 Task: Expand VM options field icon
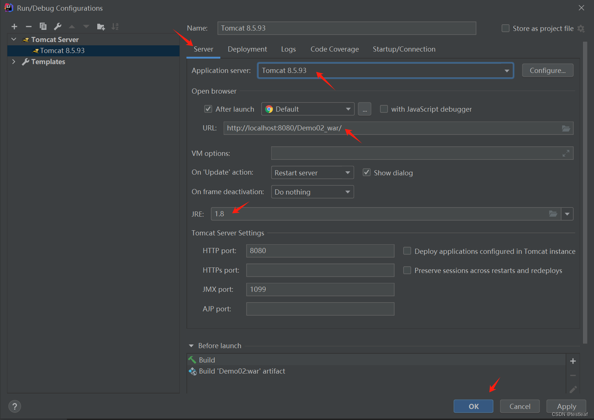pyautogui.click(x=566, y=153)
